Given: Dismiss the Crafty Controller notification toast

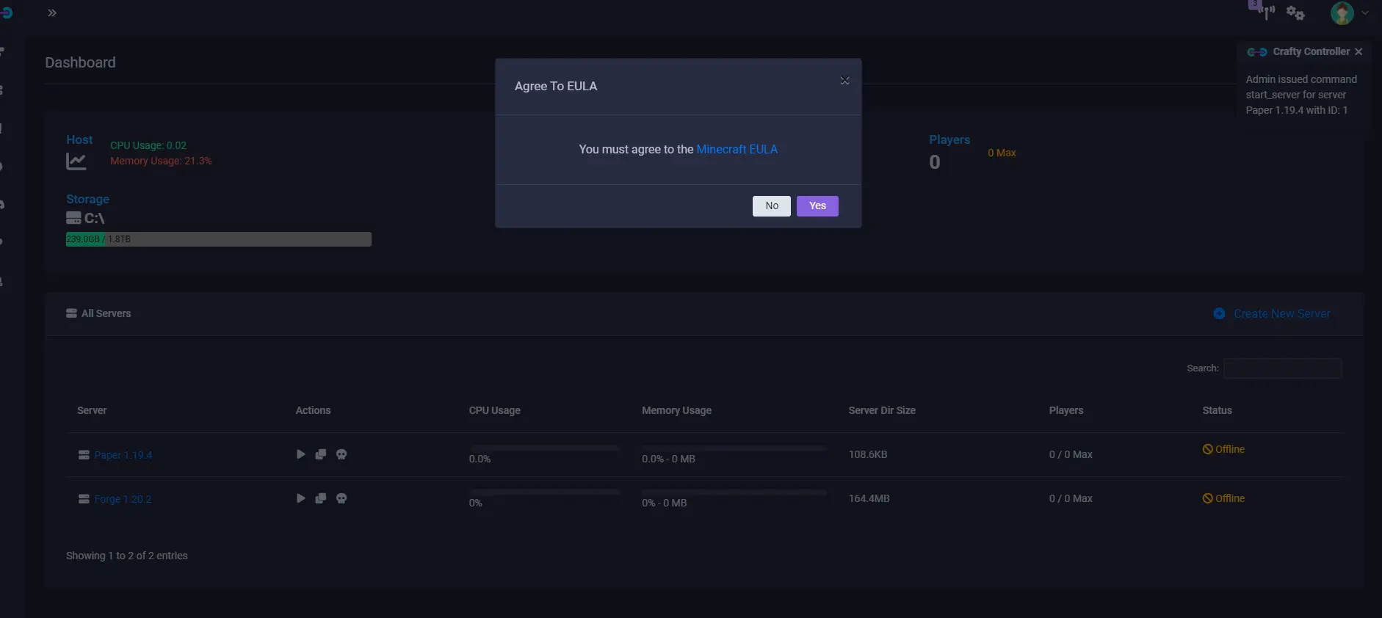Looking at the screenshot, I should click(x=1359, y=51).
